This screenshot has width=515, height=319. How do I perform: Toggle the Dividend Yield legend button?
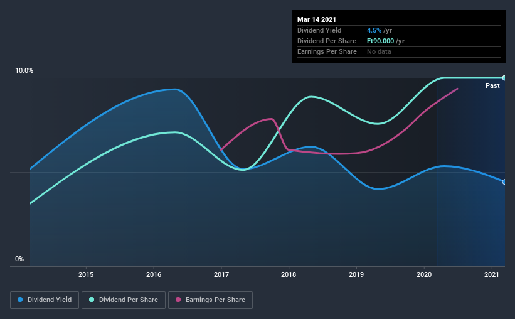click(x=45, y=300)
